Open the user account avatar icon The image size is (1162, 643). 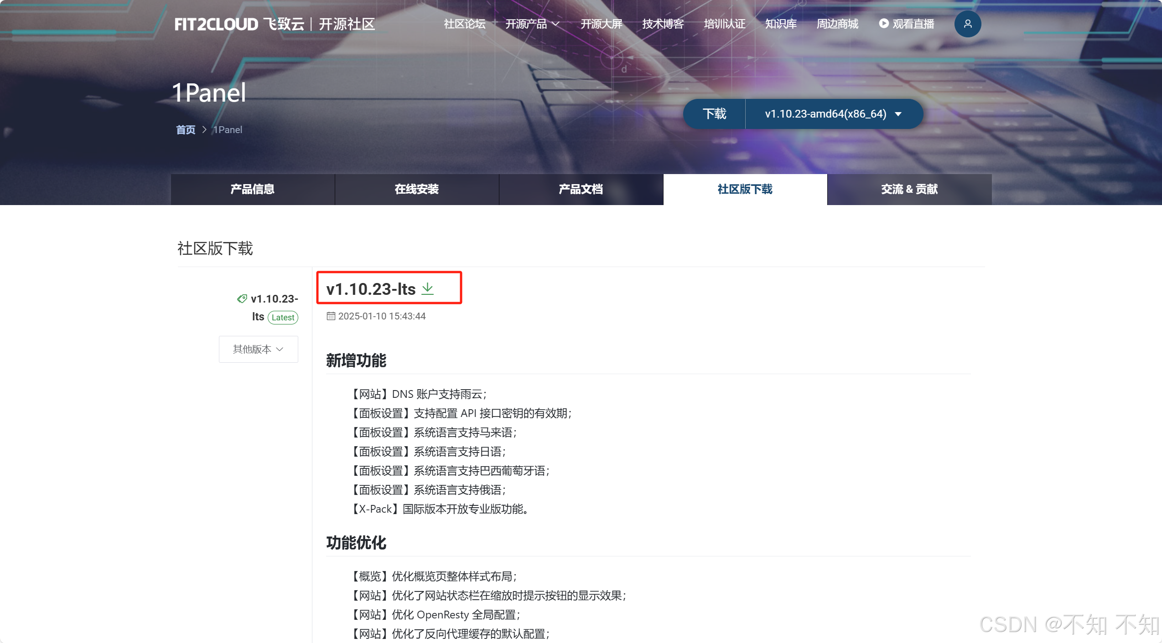(x=967, y=24)
